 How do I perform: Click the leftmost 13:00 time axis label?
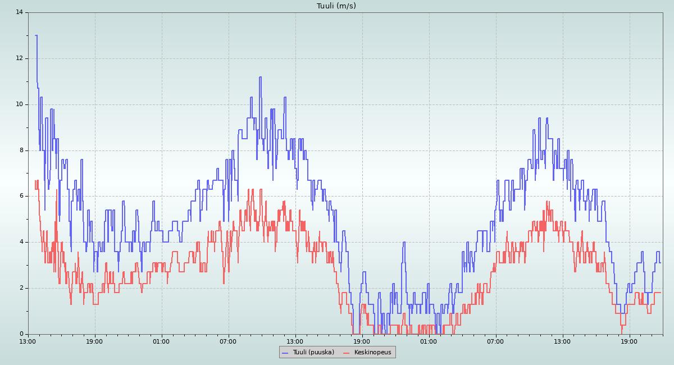pos(28,341)
